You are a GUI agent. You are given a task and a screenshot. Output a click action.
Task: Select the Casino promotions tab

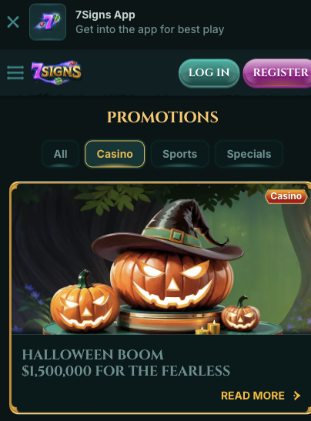tap(115, 154)
